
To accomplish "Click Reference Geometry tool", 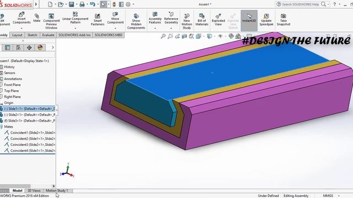I will click(x=171, y=18).
